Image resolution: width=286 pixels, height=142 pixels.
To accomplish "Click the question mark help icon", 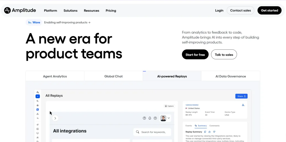I will (x=144, y=118).
